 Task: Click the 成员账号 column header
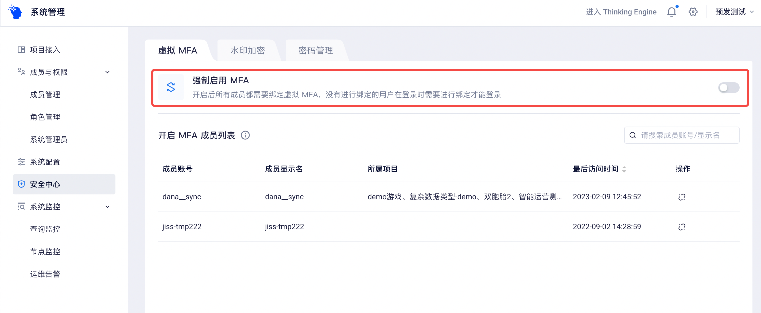pyautogui.click(x=177, y=169)
